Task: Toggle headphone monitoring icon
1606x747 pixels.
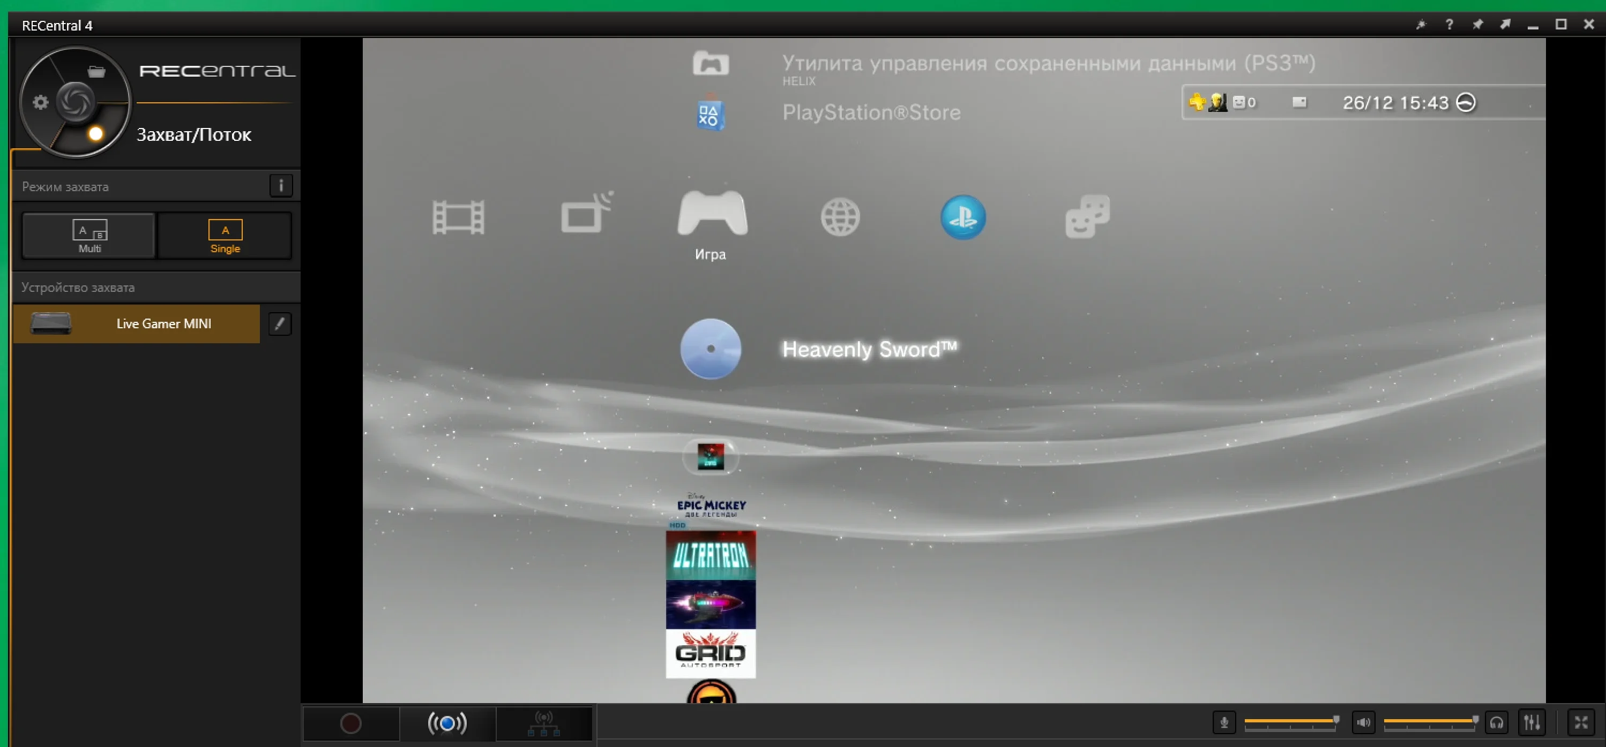Action: [x=1497, y=723]
